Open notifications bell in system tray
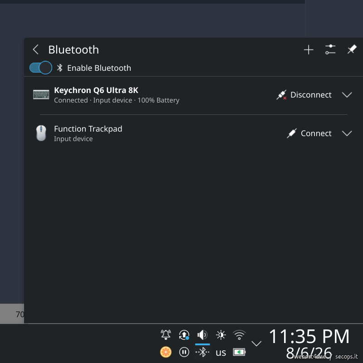Image resolution: width=363 pixels, height=363 pixels. click(166, 335)
